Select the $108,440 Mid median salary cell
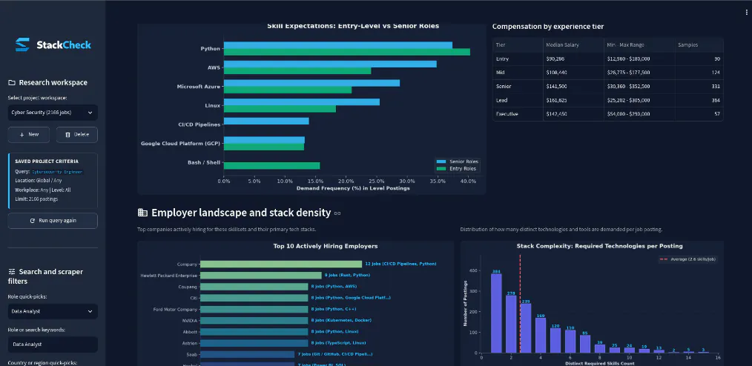The image size is (752, 366). pyautogui.click(x=573, y=73)
